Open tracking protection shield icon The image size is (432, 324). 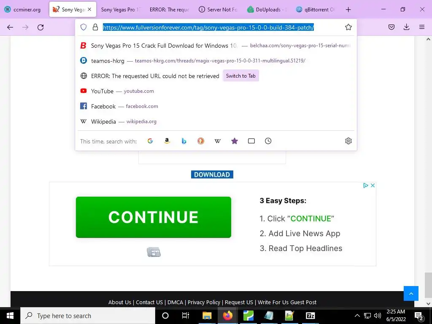pos(84,27)
